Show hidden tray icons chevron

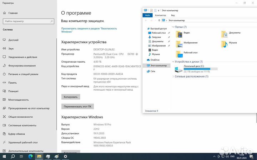pos(214,156)
